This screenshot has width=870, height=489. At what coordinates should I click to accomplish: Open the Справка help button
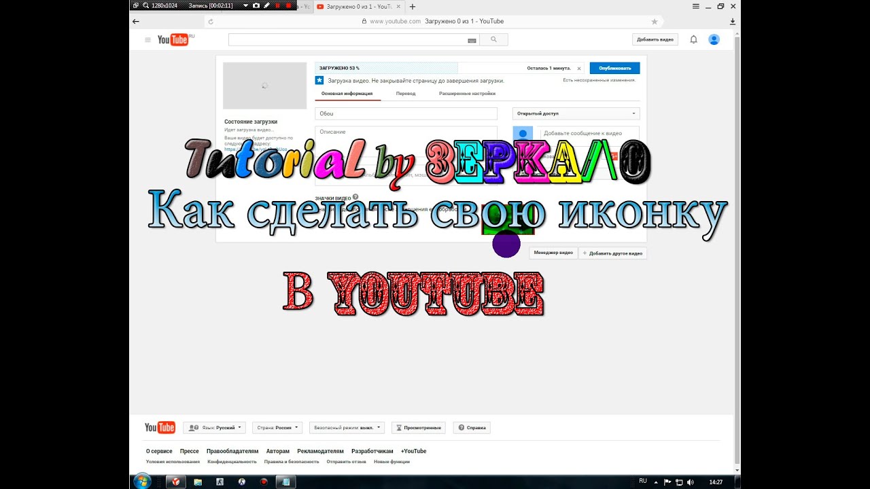pyautogui.click(x=472, y=428)
